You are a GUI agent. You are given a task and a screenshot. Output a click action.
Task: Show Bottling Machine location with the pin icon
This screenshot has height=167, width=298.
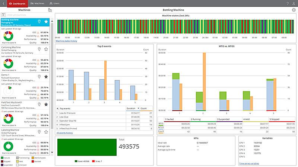(x=39, y=22)
